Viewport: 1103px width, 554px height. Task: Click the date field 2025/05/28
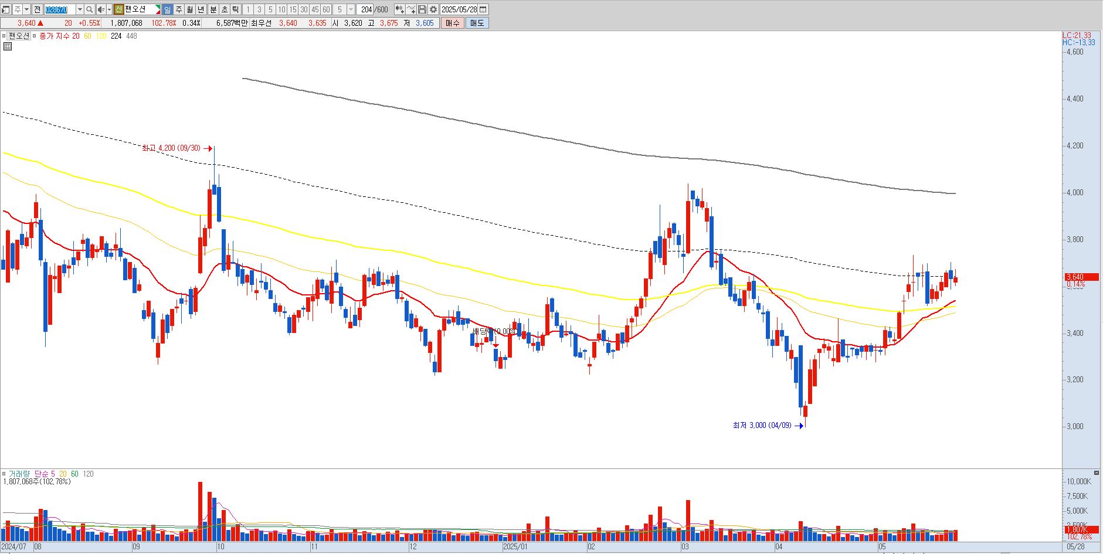tap(459, 9)
